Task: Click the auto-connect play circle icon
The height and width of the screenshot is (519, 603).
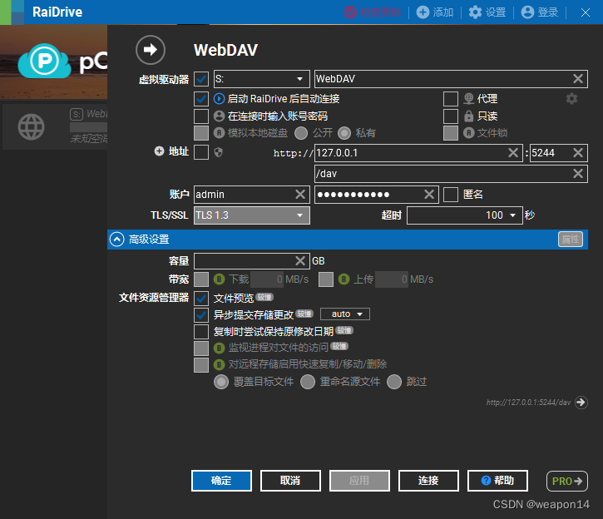Action: [x=219, y=99]
